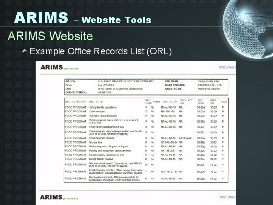
Task: Click the 'Menus files' record title
Action: coord(96,142)
